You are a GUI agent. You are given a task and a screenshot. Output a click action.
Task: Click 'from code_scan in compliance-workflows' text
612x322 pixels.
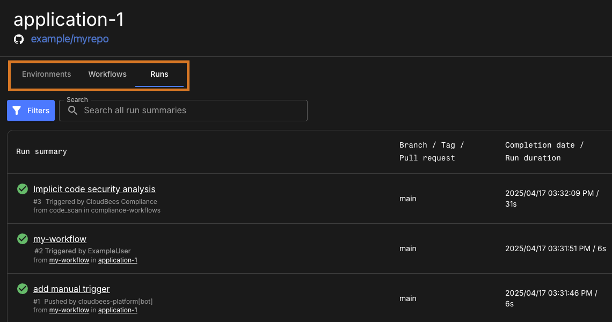point(97,210)
